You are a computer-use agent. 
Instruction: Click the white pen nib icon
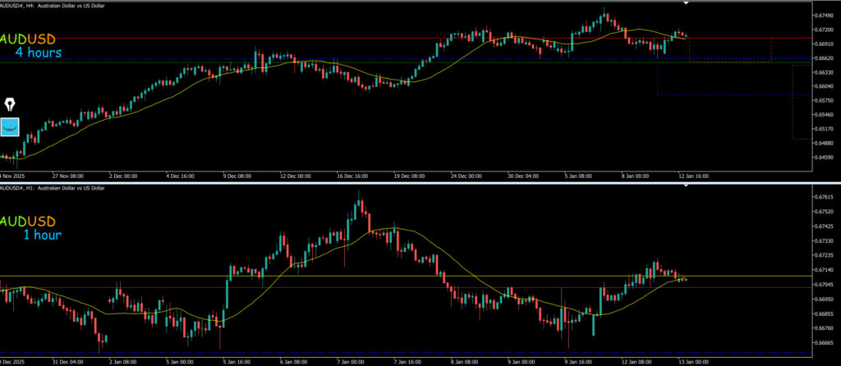[11, 105]
